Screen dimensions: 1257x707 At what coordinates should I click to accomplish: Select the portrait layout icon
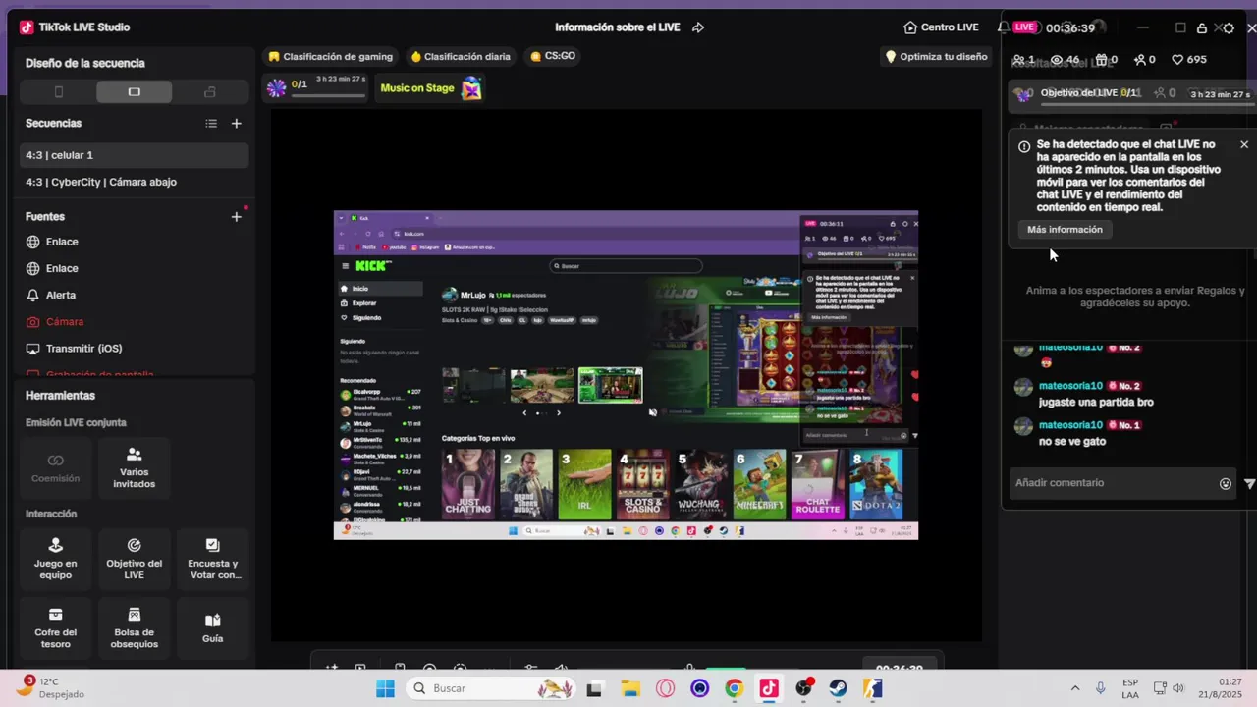tap(58, 92)
